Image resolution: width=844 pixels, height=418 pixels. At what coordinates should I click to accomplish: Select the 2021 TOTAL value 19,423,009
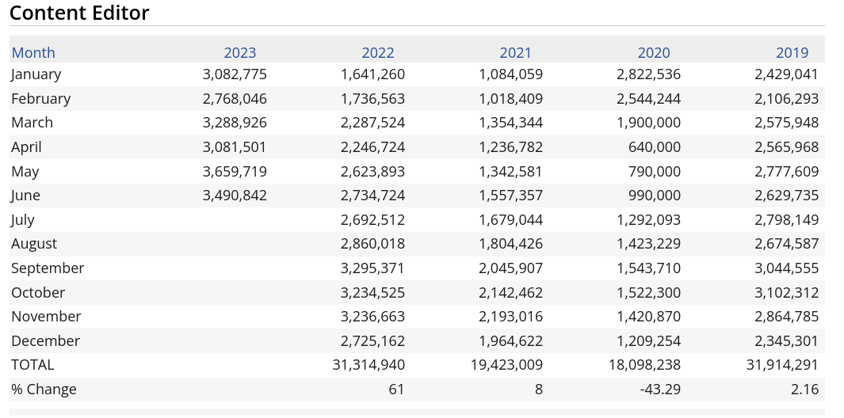click(506, 365)
